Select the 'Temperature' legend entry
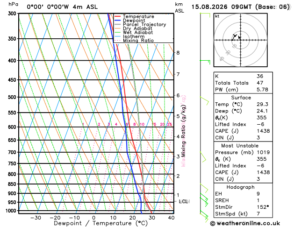This screenshot has height=227, width=294. (138, 16)
